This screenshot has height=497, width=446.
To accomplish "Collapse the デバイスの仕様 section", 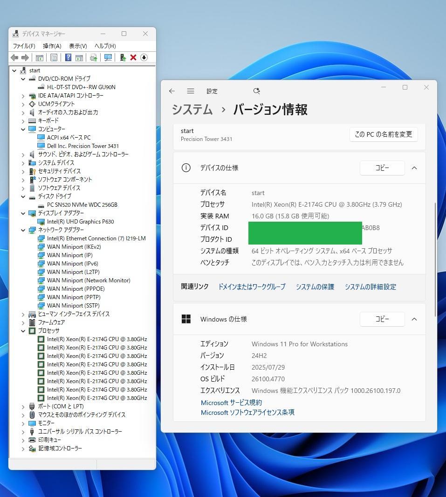I will (x=414, y=168).
